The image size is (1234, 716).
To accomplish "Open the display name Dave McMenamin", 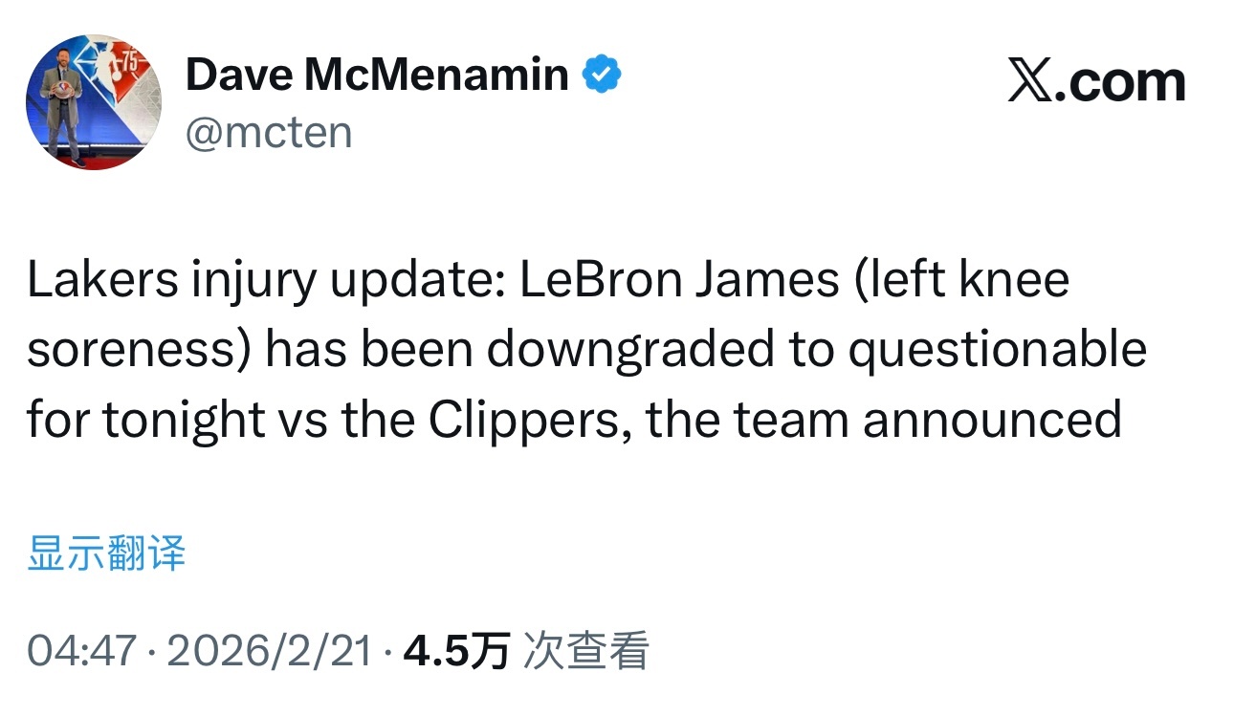I will pyautogui.click(x=377, y=75).
